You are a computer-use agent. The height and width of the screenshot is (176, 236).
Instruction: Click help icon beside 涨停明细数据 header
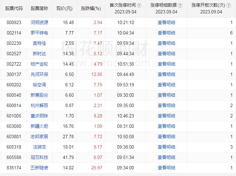[180, 5]
